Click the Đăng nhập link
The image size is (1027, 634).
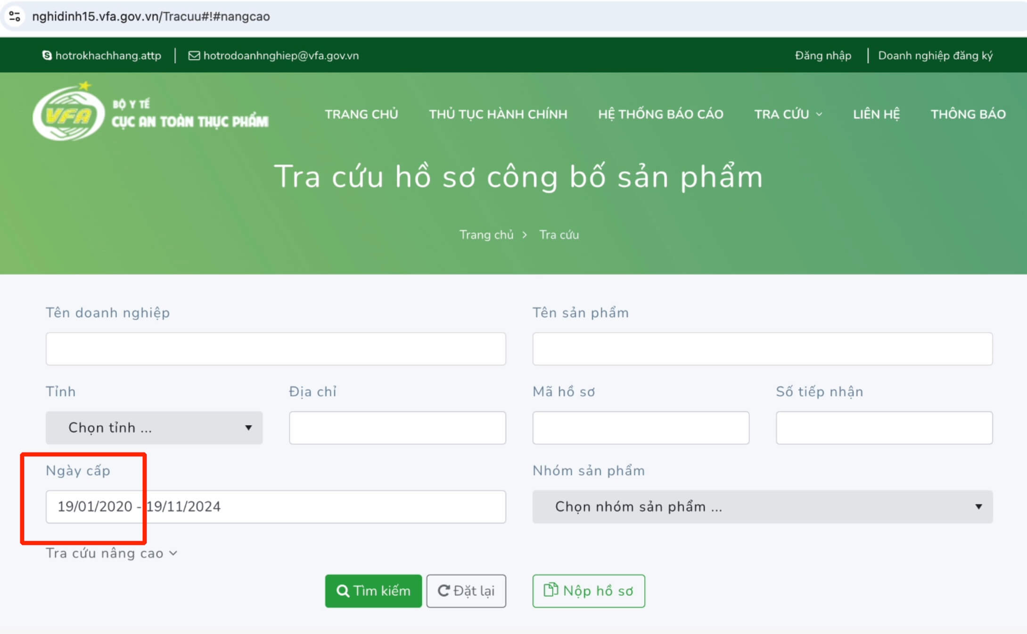click(823, 56)
